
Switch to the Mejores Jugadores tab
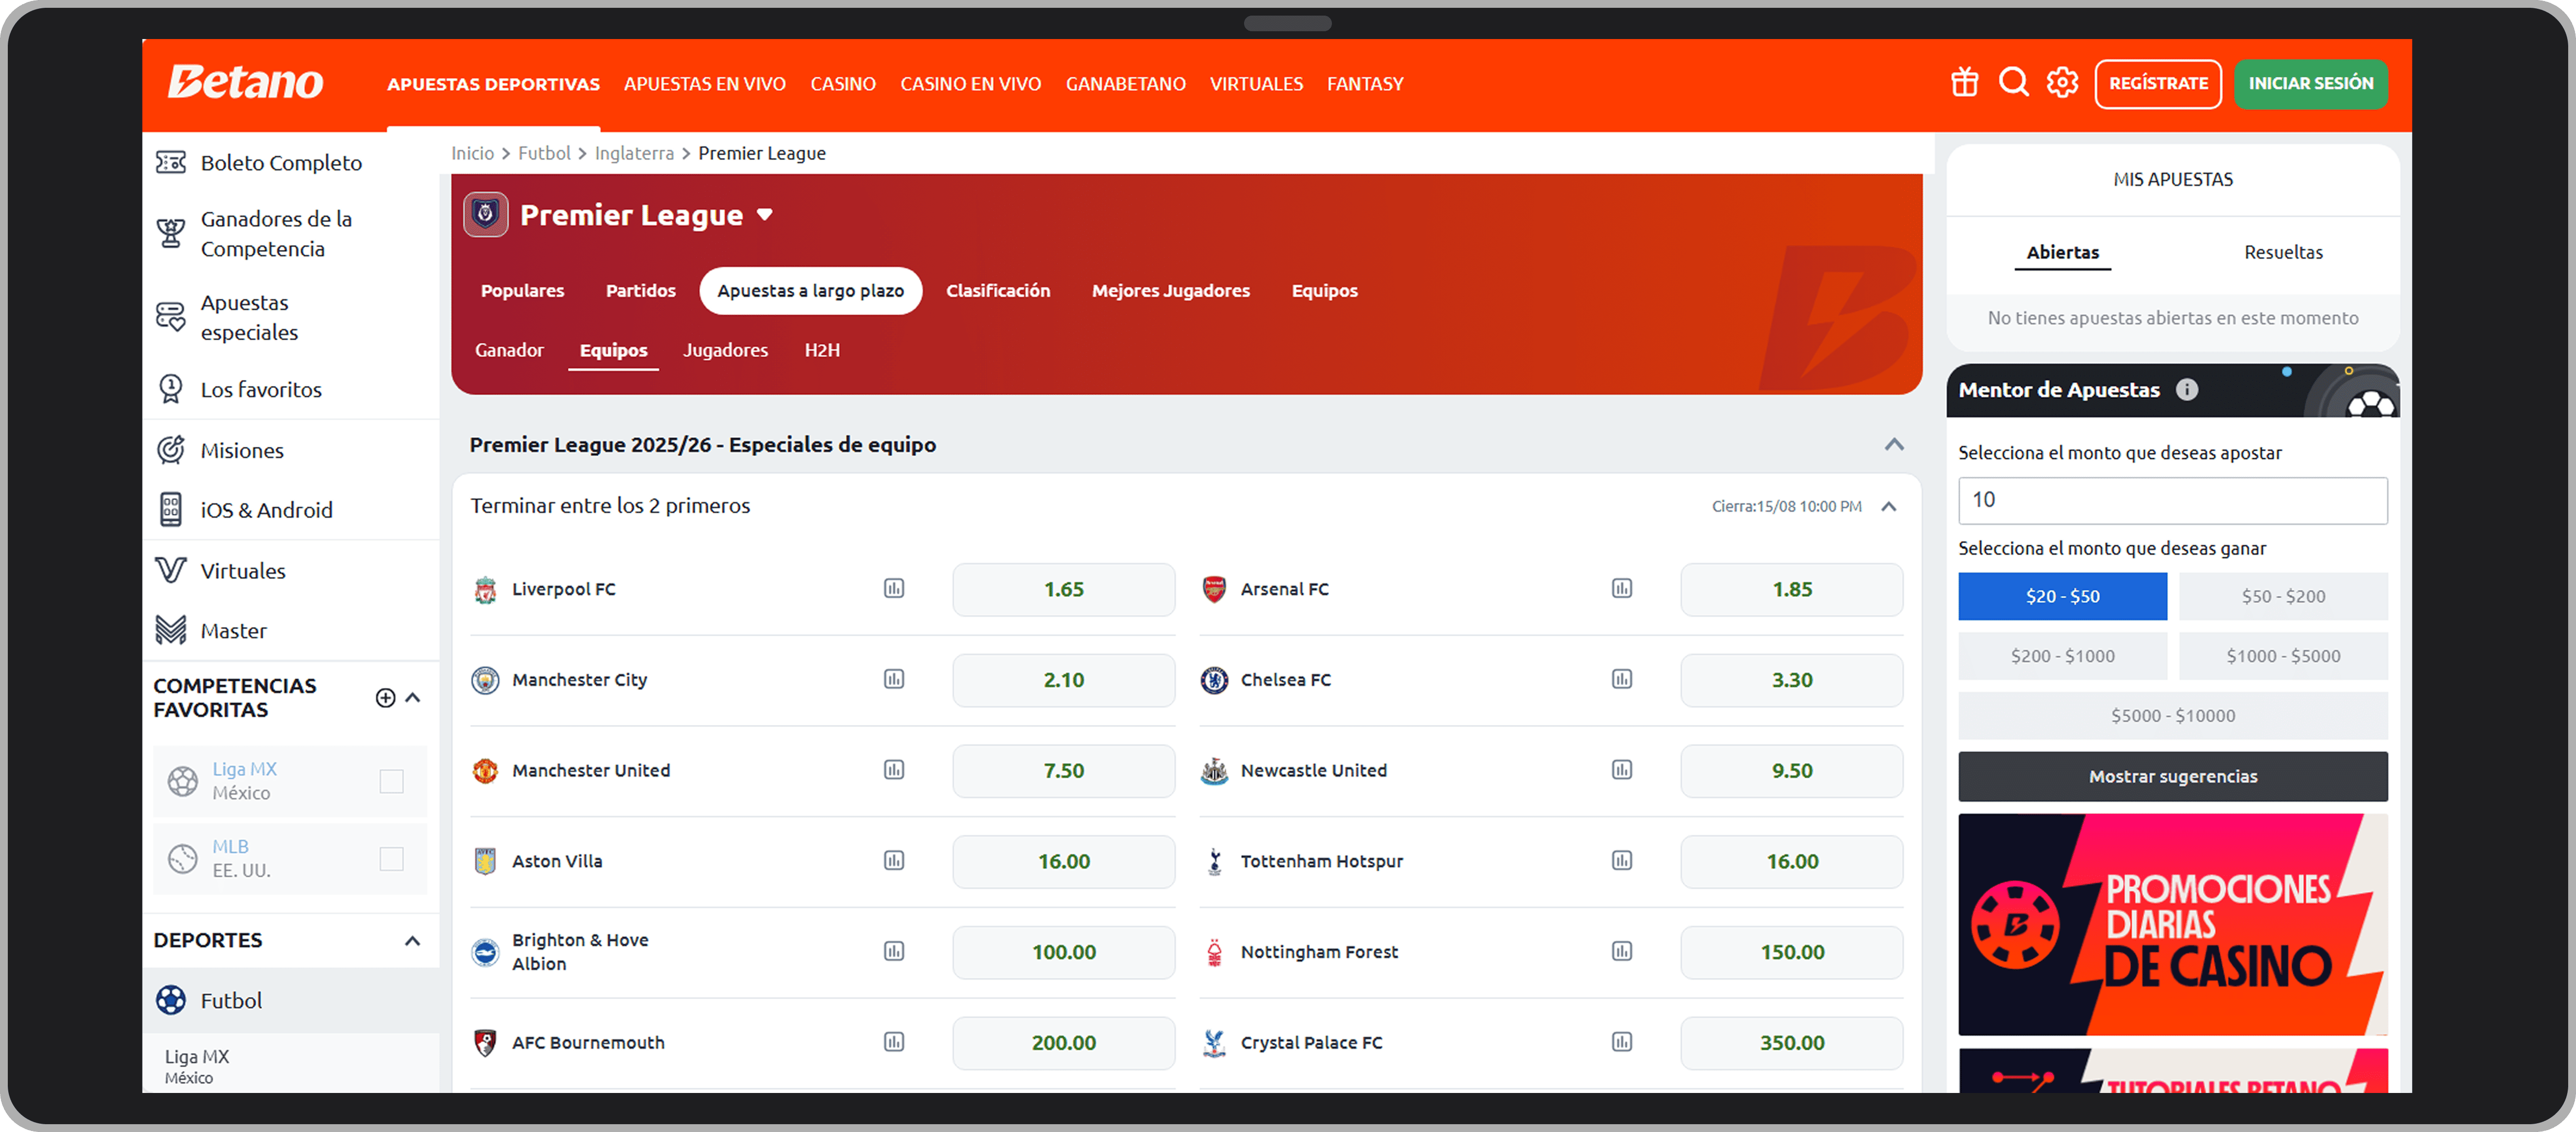tap(1170, 291)
